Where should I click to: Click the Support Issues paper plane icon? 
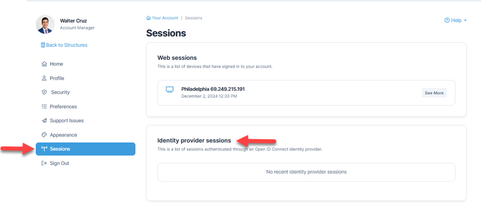(x=44, y=121)
